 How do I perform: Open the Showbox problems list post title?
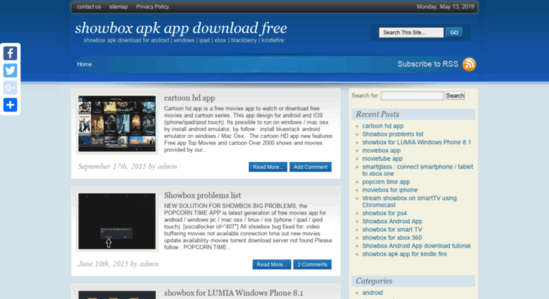(x=202, y=195)
